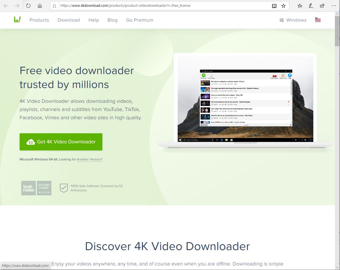340x270 pixels.
Task: Click the add notes pen icon
Action: pyautogui.click(x=311, y=6)
